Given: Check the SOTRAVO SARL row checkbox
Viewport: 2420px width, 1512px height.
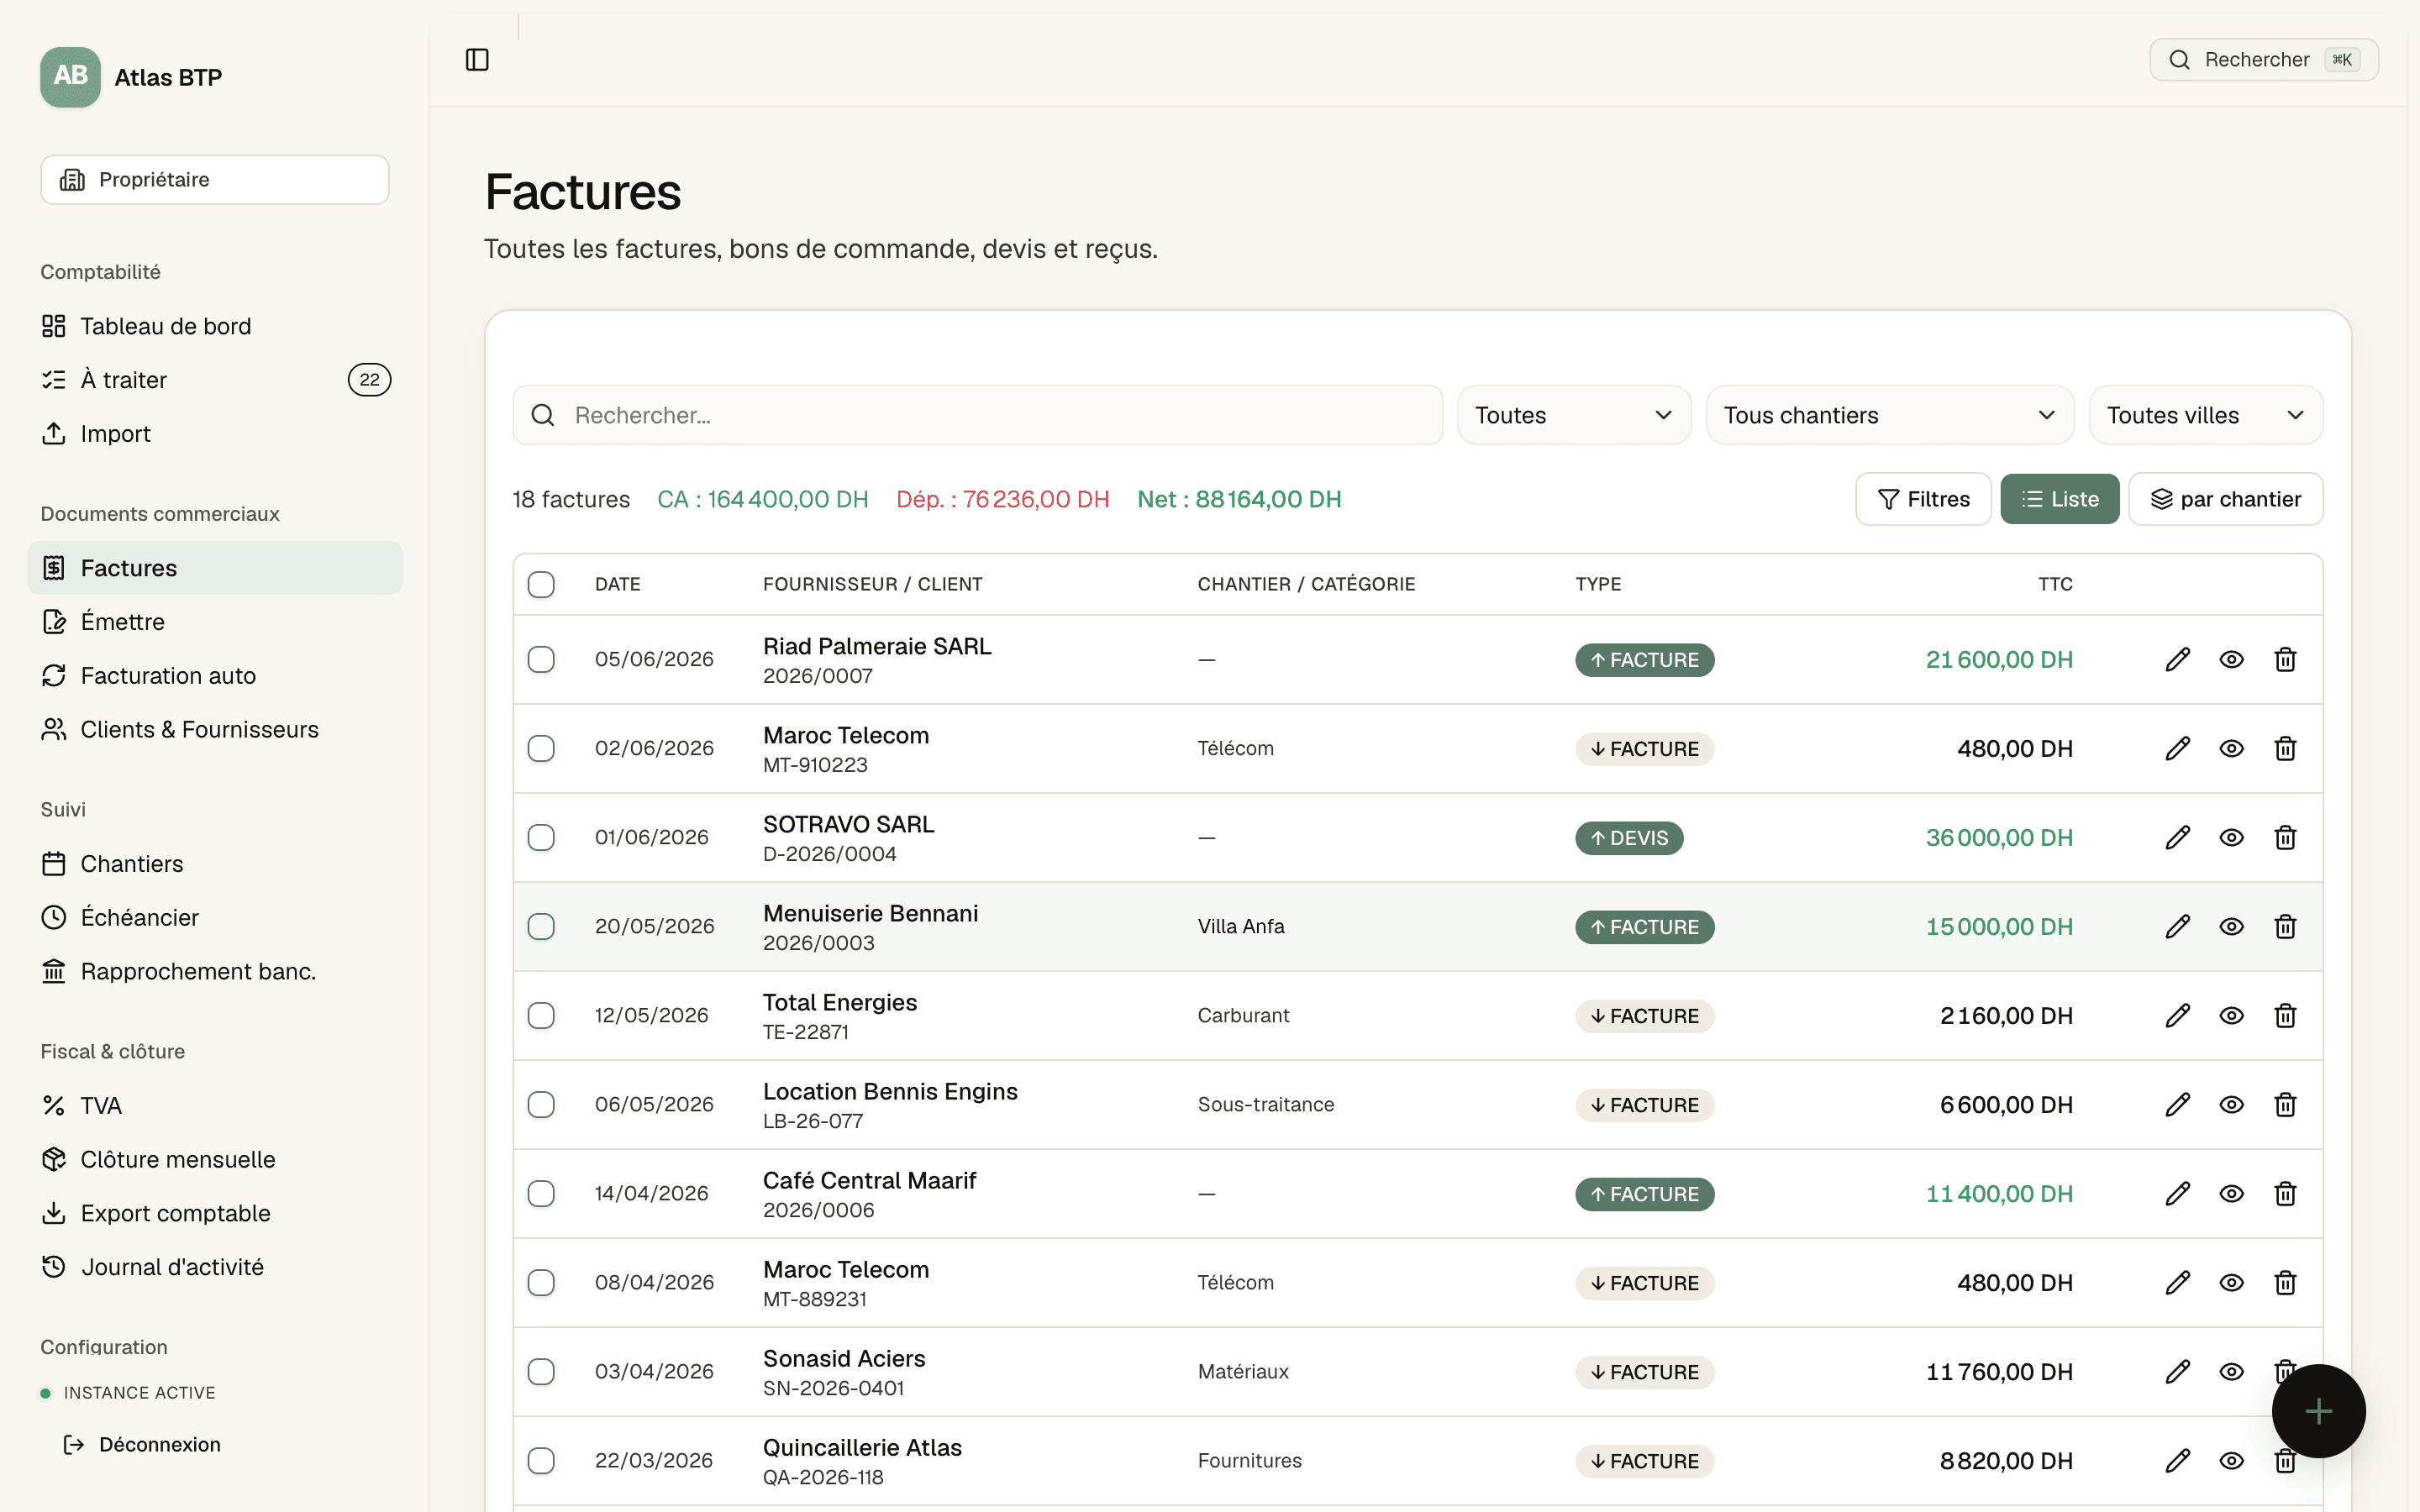Looking at the screenshot, I should (541, 837).
